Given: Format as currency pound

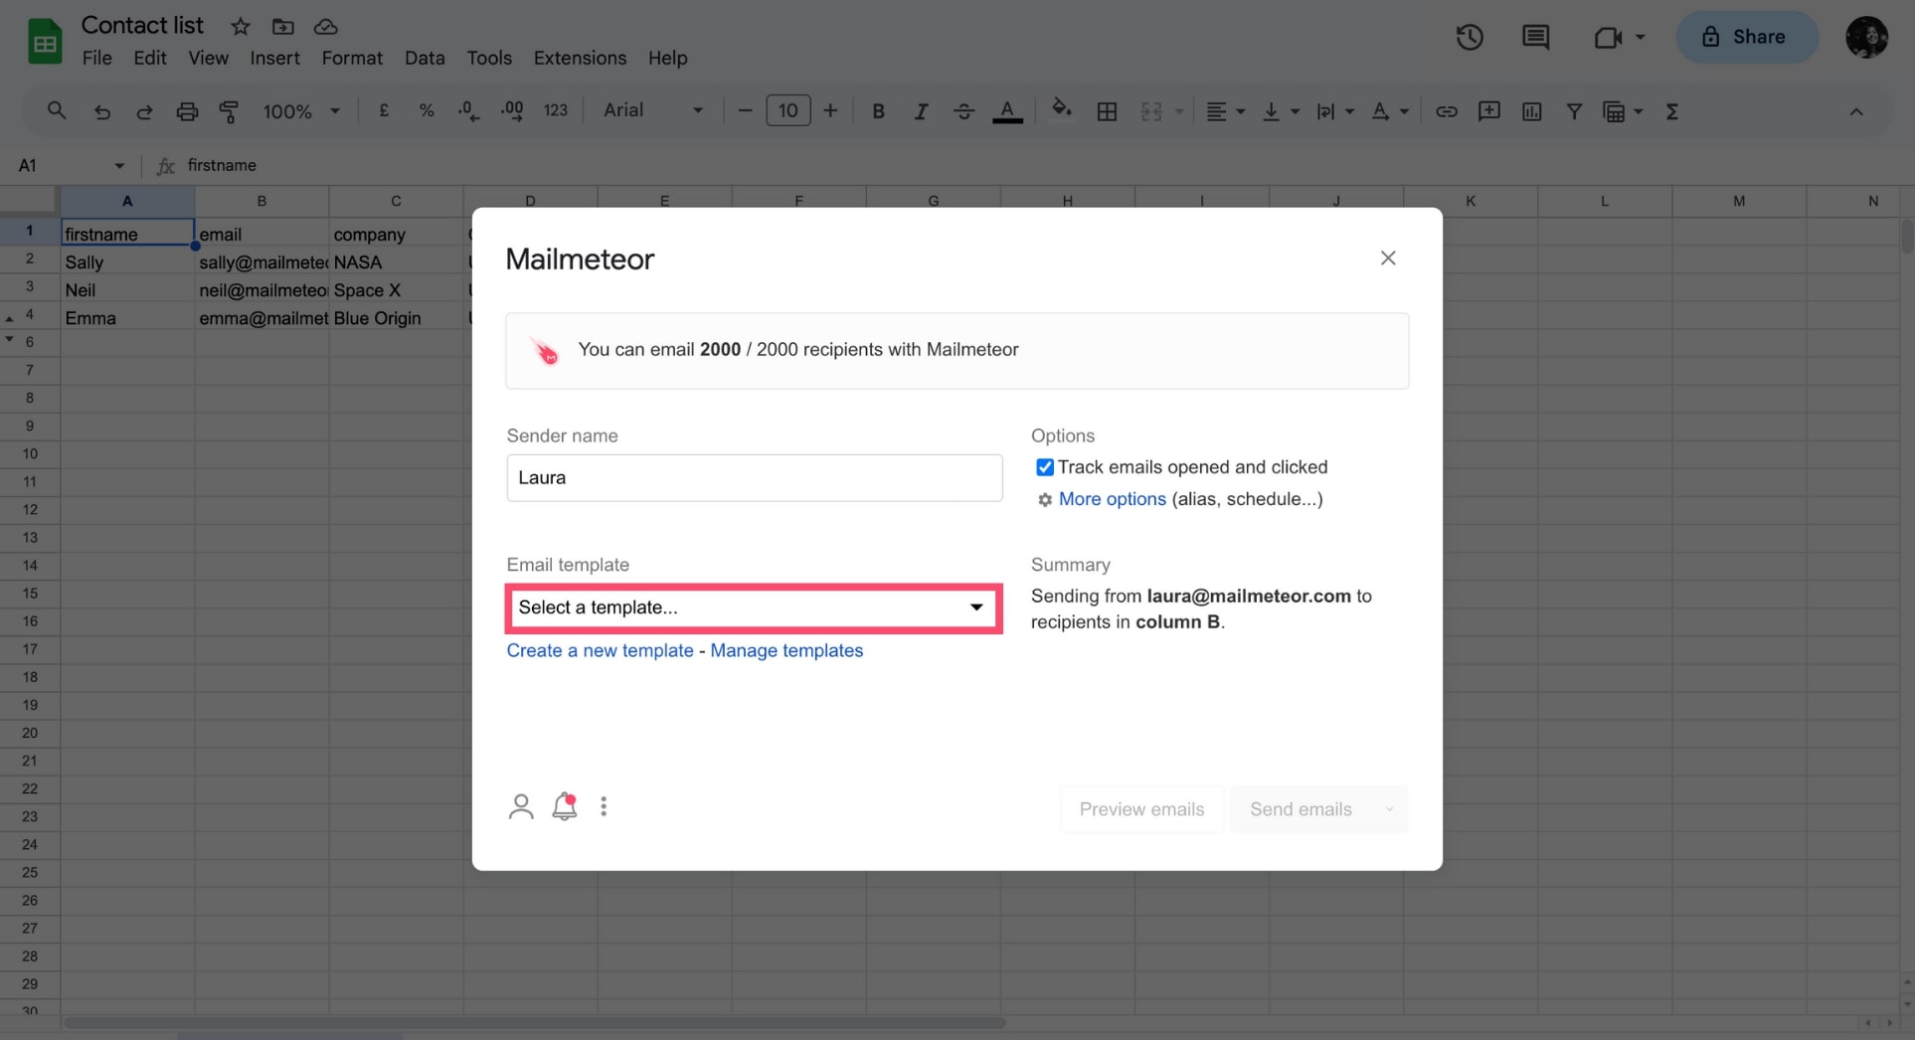Looking at the screenshot, I should point(384,110).
